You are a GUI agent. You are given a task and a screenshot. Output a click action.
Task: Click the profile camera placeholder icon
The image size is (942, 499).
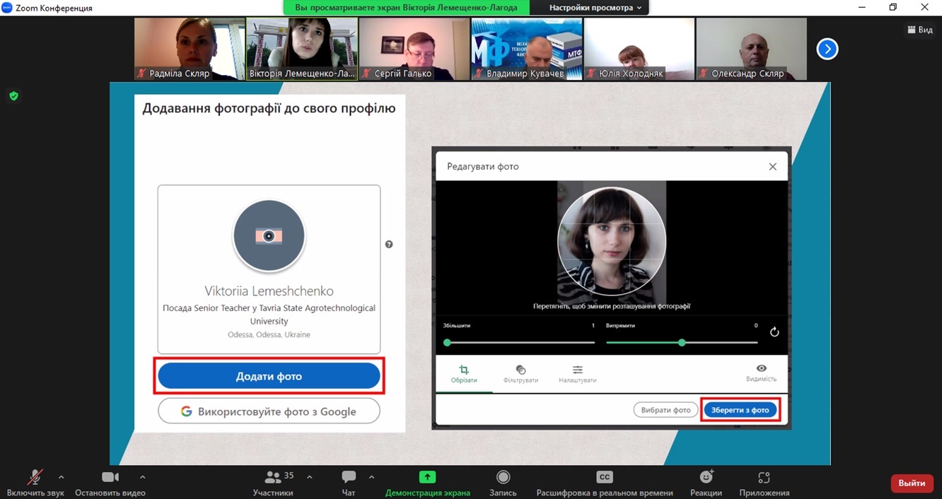pyautogui.click(x=269, y=236)
